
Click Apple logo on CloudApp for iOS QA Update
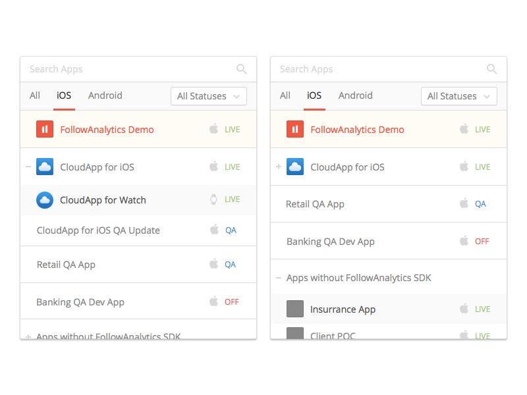214,229
